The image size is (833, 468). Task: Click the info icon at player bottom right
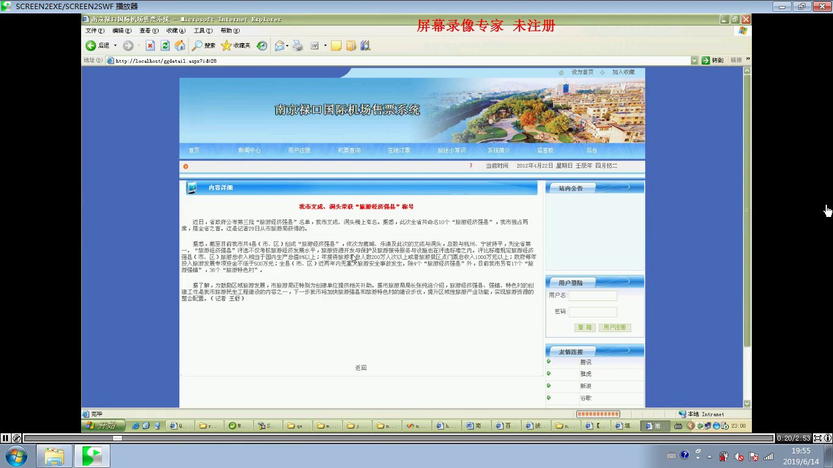[x=828, y=438]
